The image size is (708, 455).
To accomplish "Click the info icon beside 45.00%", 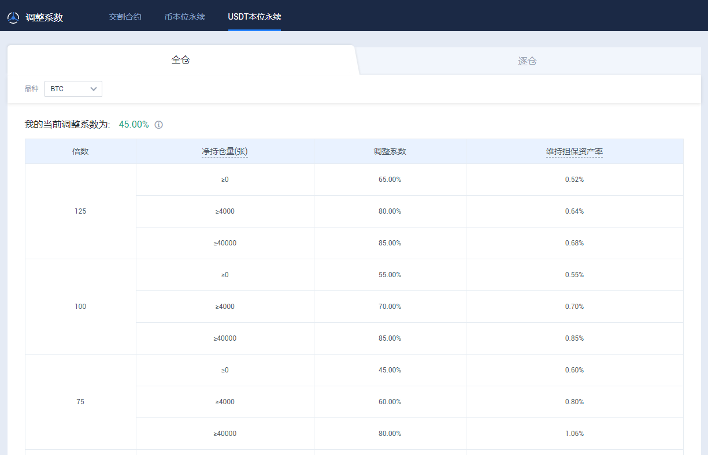I will [x=159, y=125].
